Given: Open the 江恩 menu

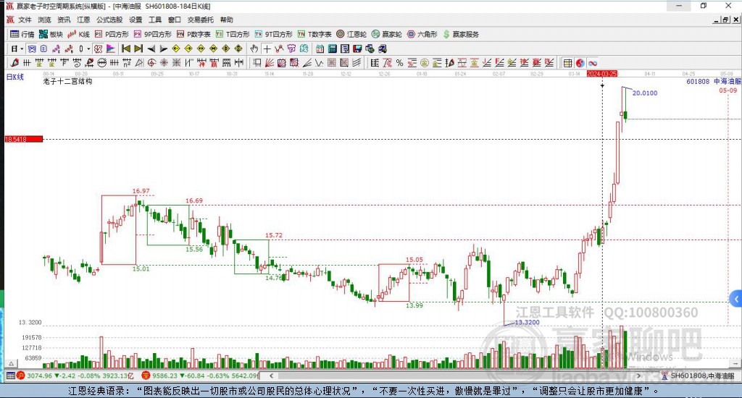Looking at the screenshot, I should tap(83, 20).
